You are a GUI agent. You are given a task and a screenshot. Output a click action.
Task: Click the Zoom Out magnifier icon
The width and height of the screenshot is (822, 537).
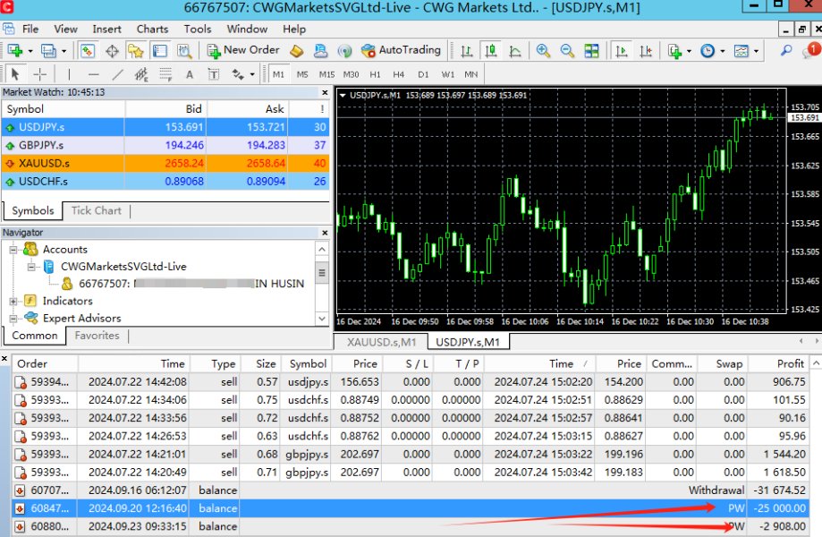point(565,50)
